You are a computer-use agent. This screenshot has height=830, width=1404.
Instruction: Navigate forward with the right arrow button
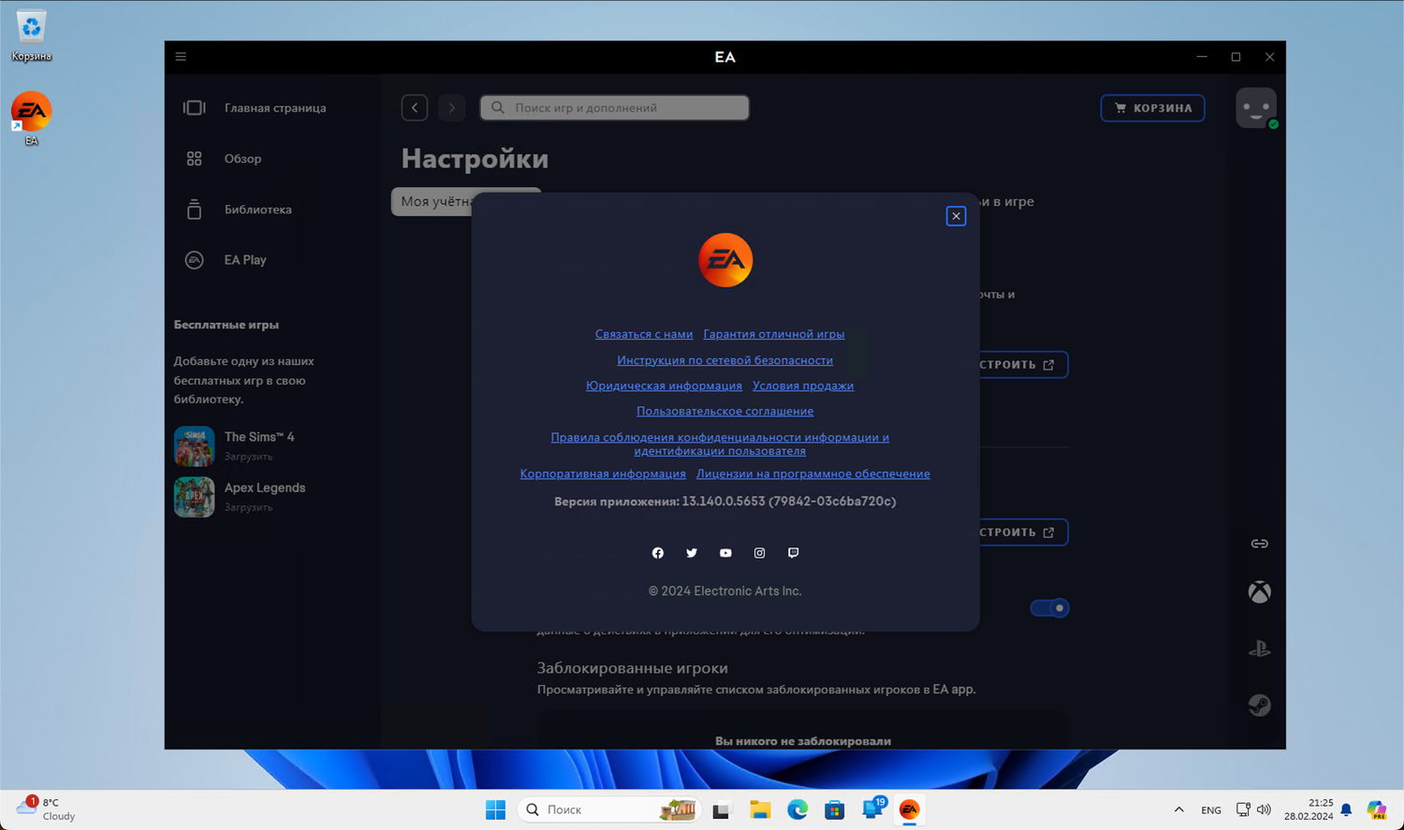tap(452, 108)
